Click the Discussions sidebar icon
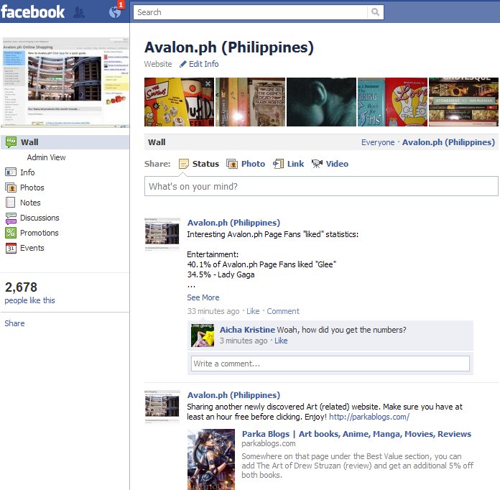 tap(11, 218)
